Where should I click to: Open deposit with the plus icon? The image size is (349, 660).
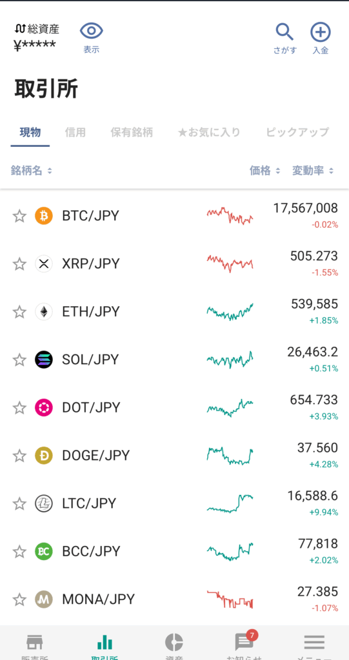[x=321, y=32]
